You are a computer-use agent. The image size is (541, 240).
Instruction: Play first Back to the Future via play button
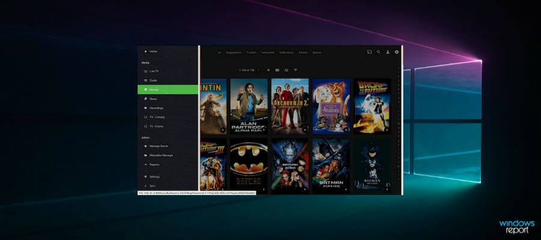387,130
